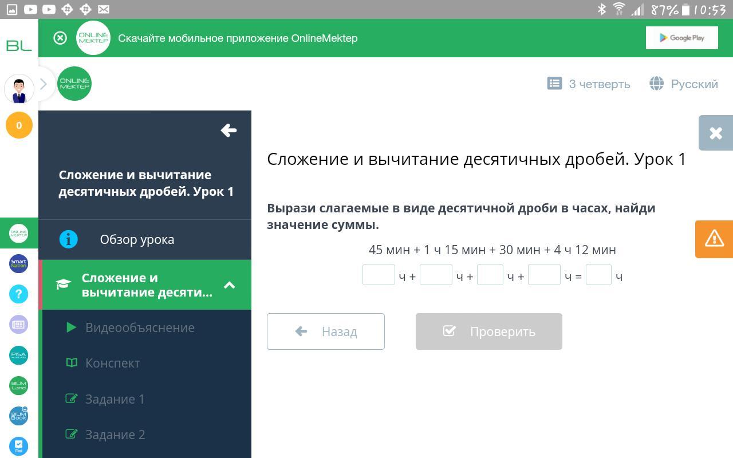Open the help question mark icon
The width and height of the screenshot is (733, 458).
19,294
